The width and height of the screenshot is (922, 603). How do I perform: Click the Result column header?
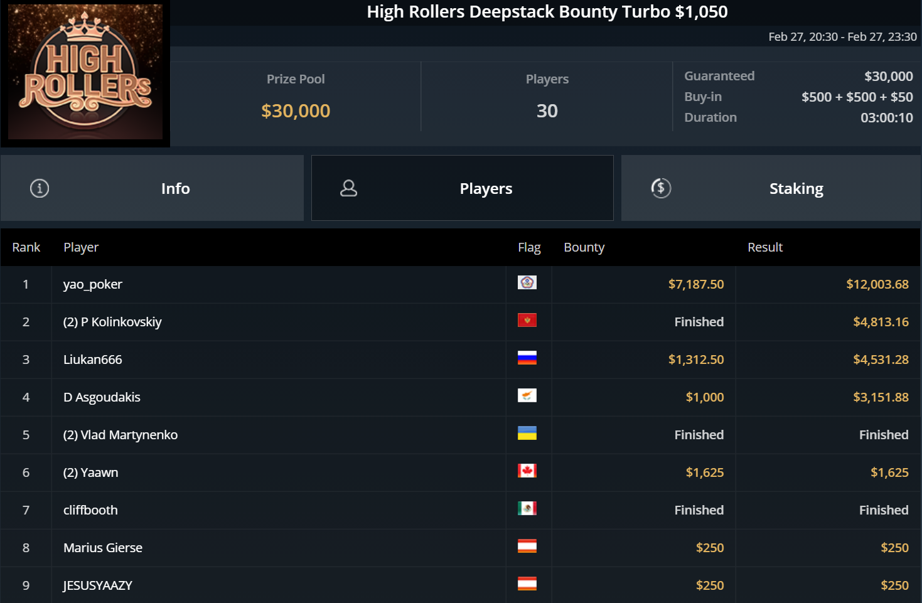pyautogui.click(x=764, y=247)
